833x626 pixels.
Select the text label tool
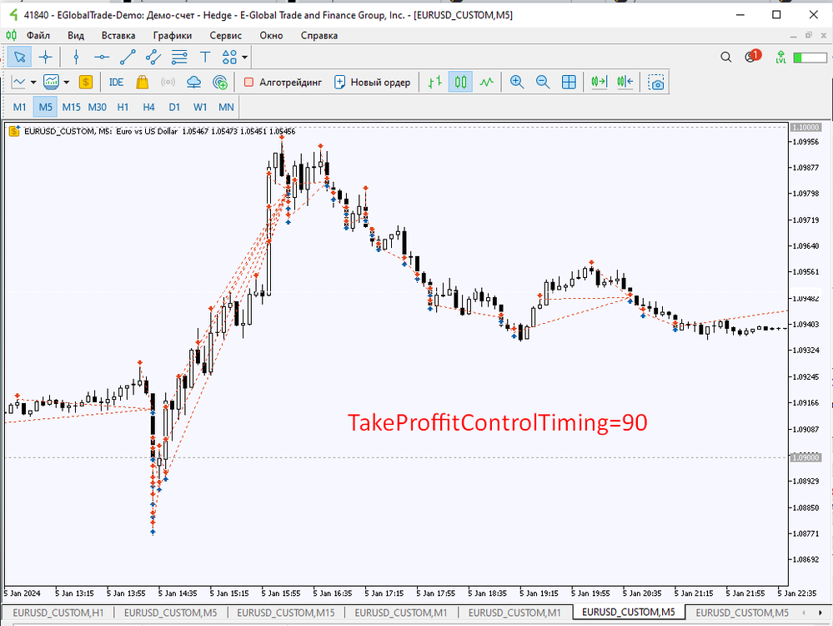(205, 57)
